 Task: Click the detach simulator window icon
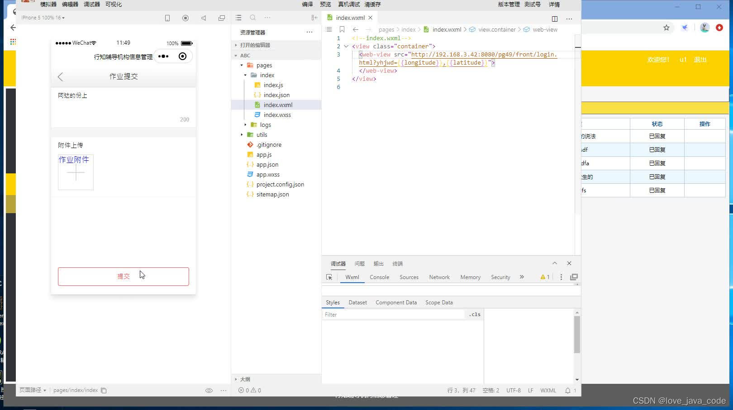222,18
